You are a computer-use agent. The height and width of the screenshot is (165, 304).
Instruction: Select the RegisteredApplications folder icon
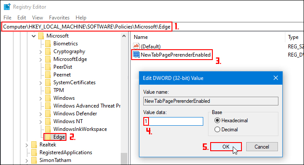coord(34,152)
